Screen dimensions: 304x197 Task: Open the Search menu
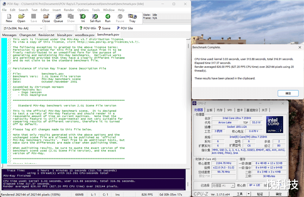click(x=23, y=10)
